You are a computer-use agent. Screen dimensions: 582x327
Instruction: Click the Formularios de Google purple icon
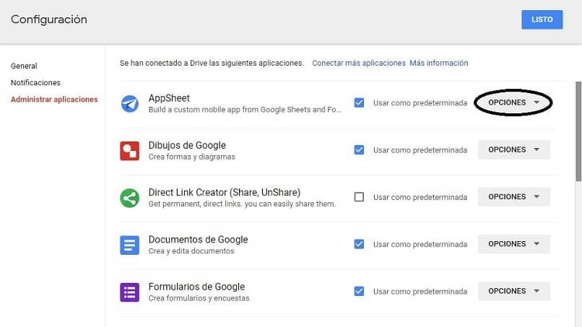[x=129, y=292]
